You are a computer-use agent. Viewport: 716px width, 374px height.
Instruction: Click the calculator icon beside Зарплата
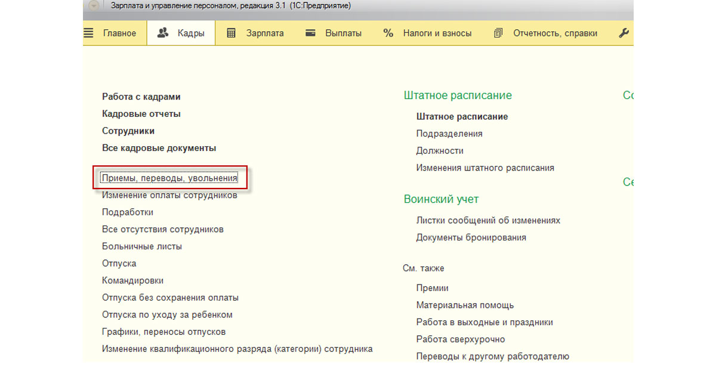(x=232, y=33)
